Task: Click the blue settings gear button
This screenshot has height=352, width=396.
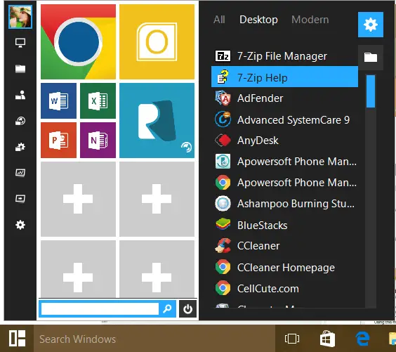Action: pyautogui.click(x=371, y=25)
